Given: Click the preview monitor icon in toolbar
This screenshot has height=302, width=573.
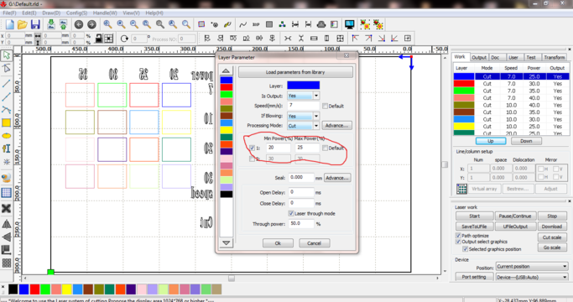Looking at the screenshot, I should pos(349,24).
